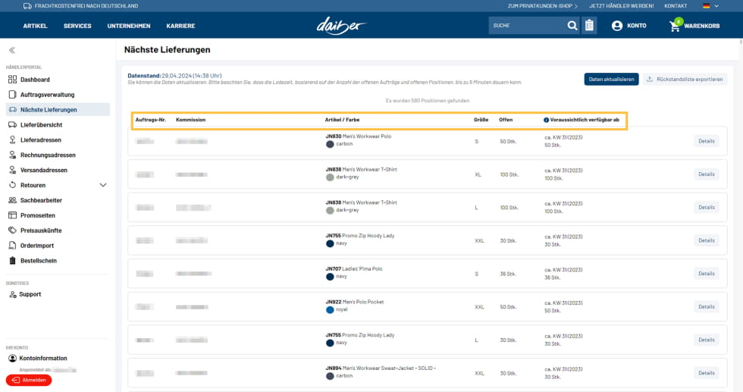Viewport: 743px width, 392px height.
Task: Click Details for JN830 Men's Workwear Polo
Action: tap(706, 141)
